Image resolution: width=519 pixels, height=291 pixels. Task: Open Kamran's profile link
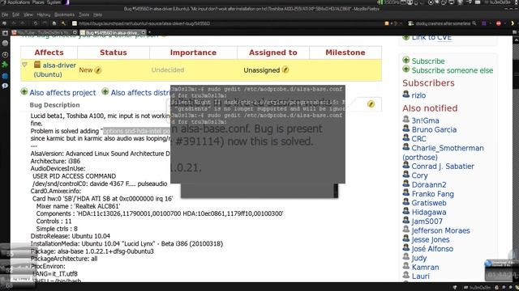point(425,268)
